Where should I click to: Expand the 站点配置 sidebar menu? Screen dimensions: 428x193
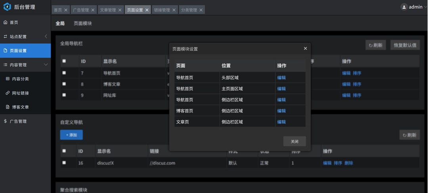pos(25,36)
